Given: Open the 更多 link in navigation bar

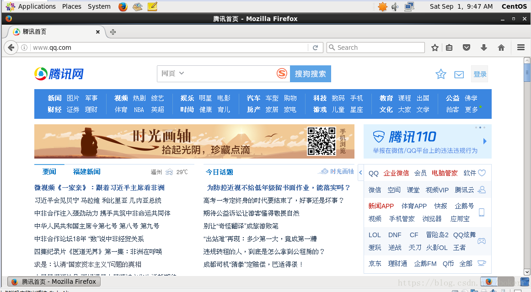Looking at the screenshot, I should 471,110.
